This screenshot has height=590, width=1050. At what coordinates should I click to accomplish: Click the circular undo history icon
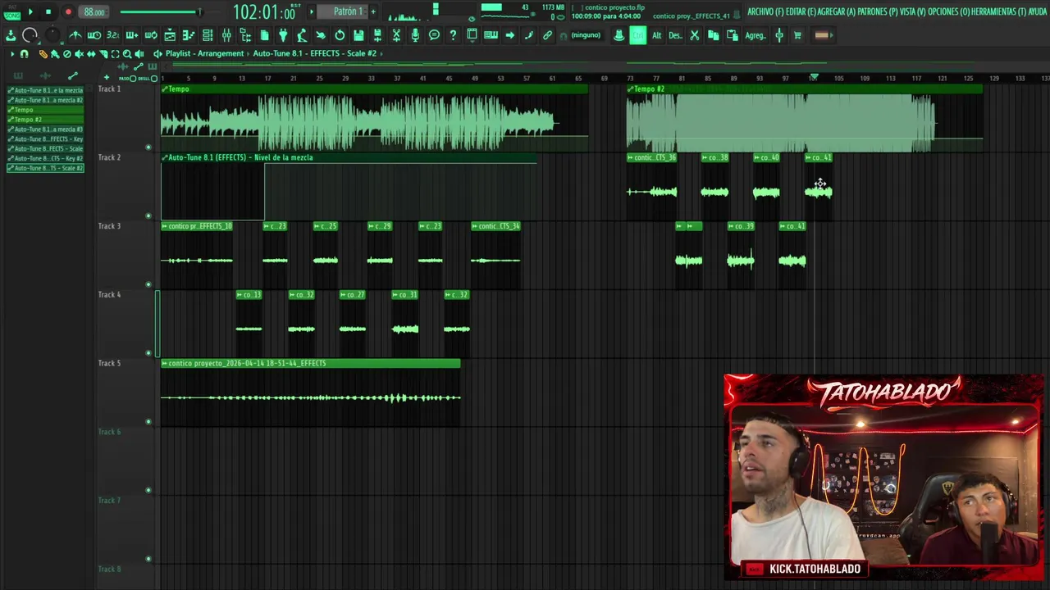pos(340,35)
